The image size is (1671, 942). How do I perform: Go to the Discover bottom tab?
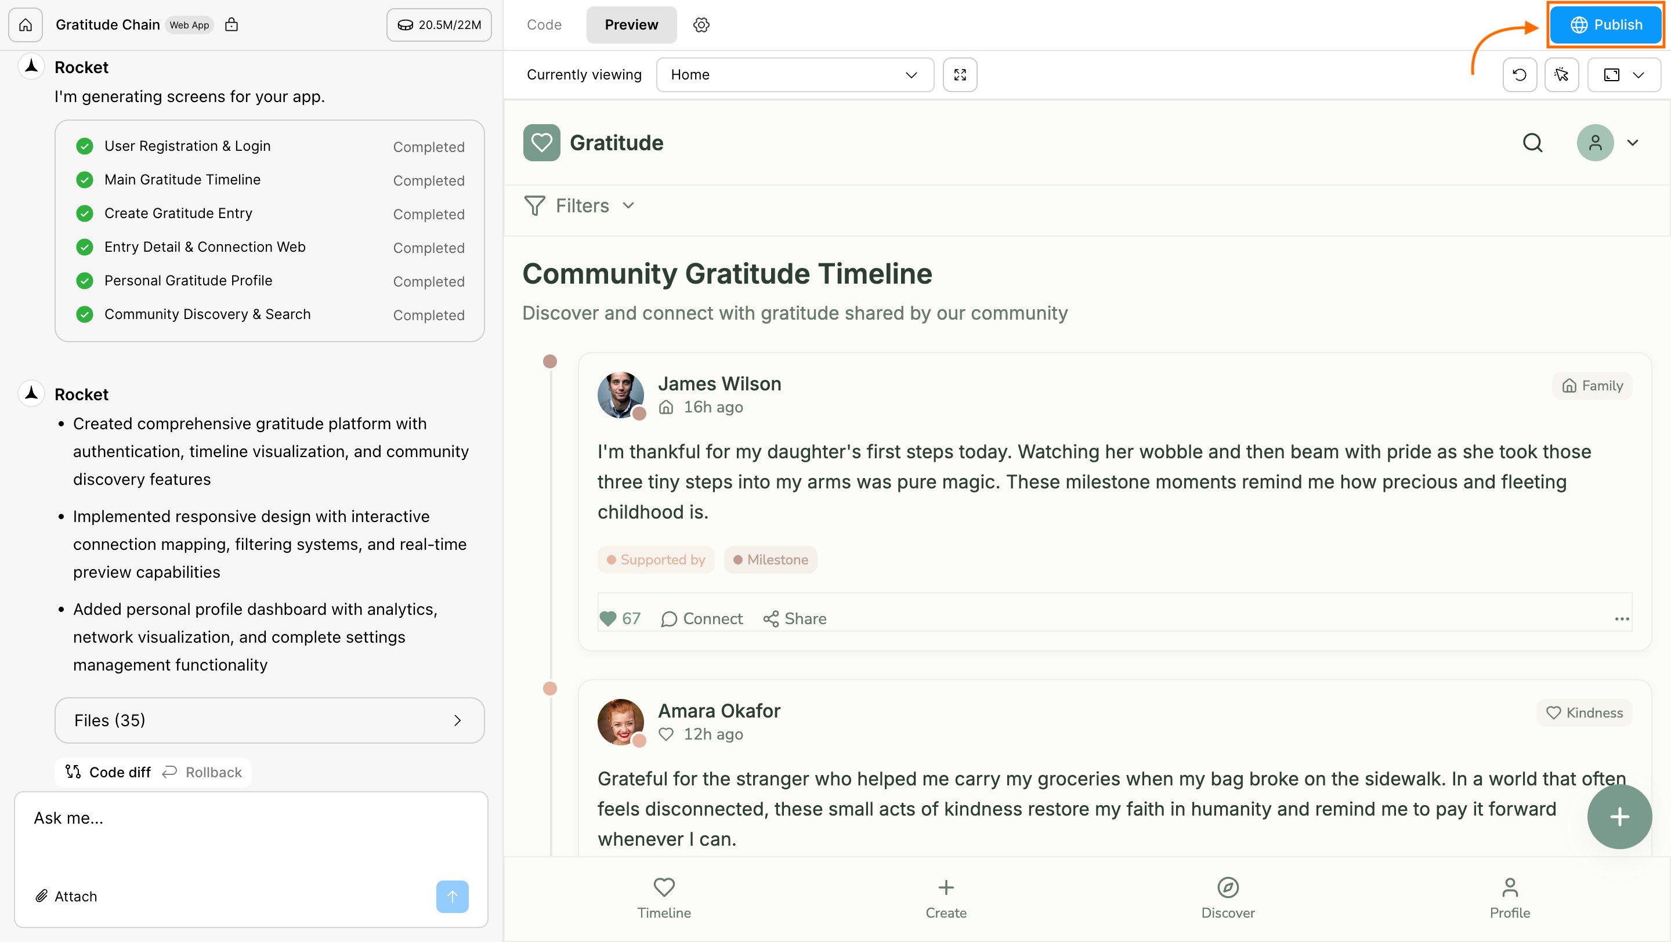[1228, 898]
